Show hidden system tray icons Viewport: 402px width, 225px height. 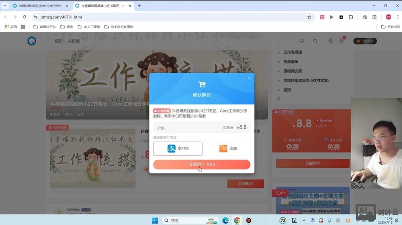tap(304, 220)
